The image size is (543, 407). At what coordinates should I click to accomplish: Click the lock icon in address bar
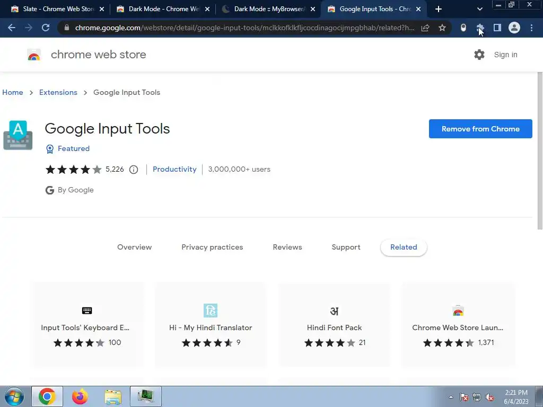(67, 28)
